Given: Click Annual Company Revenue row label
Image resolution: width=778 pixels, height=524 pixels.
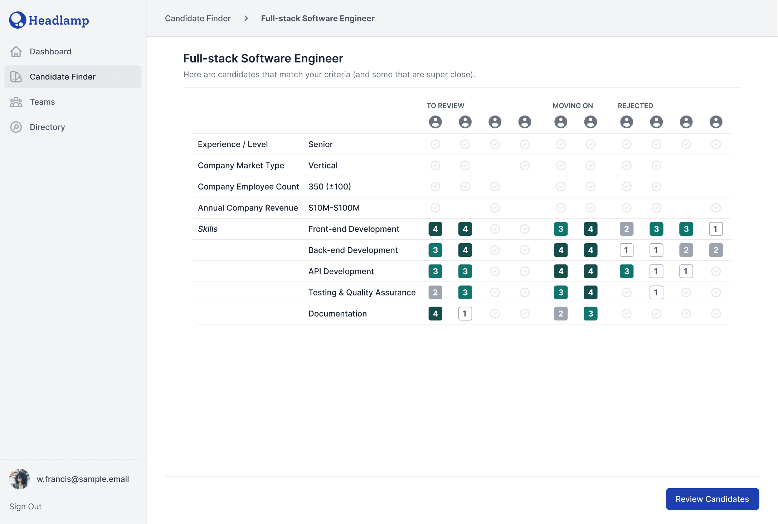Looking at the screenshot, I should (248, 207).
